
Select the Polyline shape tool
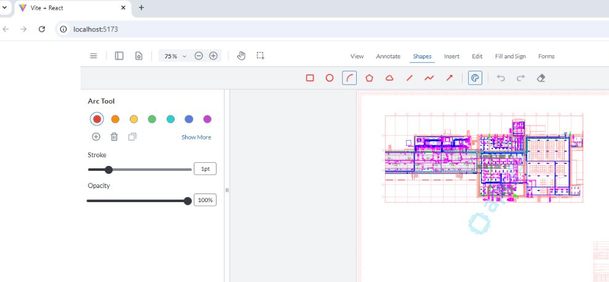click(x=429, y=78)
